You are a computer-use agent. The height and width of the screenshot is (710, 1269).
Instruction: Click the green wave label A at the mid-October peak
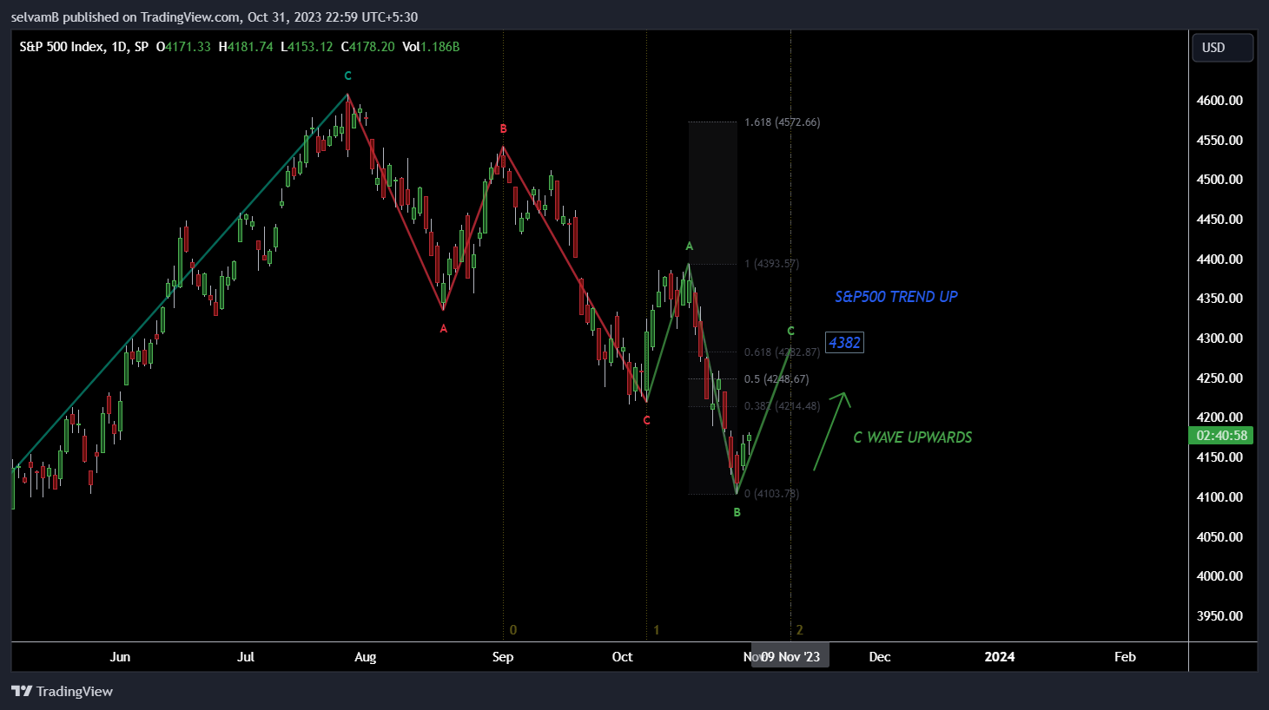[690, 247]
